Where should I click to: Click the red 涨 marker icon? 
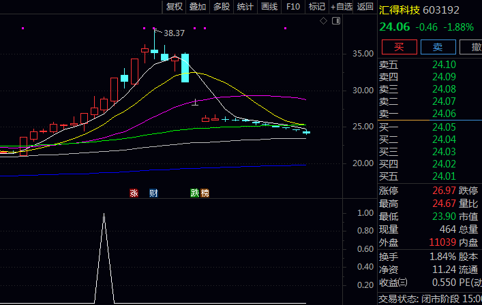click(134, 193)
